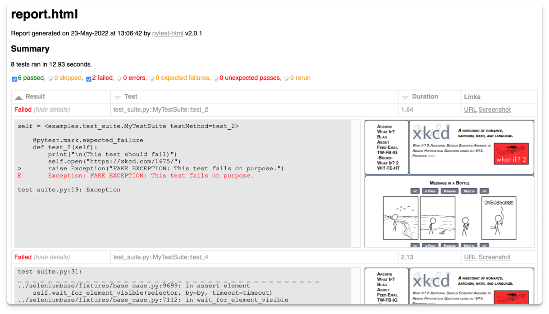Toggle the errors filter checkbox
The width and height of the screenshot is (549, 314).
click(x=119, y=79)
